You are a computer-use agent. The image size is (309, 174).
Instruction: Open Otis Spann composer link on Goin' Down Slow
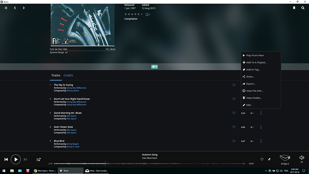[x=71, y=133]
